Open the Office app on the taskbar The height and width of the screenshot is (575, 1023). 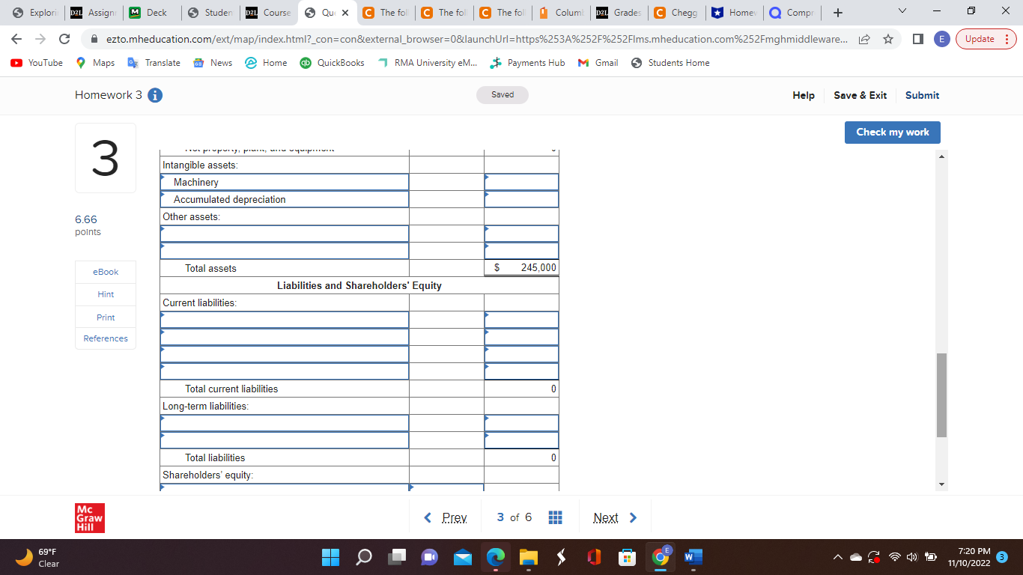click(x=595, y=557)
